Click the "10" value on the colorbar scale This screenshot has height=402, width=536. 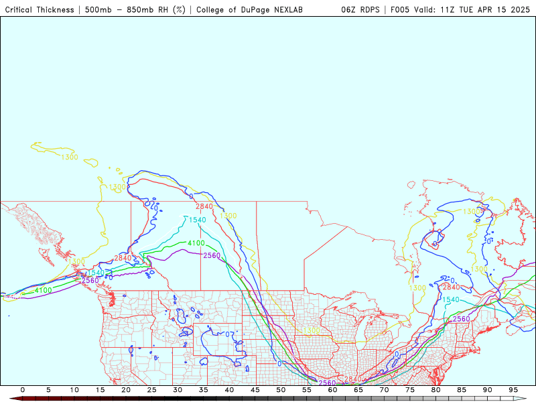coord(74,390)
